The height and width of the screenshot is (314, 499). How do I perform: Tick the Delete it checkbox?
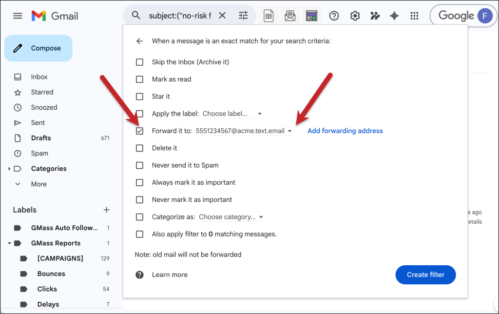(140, 148)
